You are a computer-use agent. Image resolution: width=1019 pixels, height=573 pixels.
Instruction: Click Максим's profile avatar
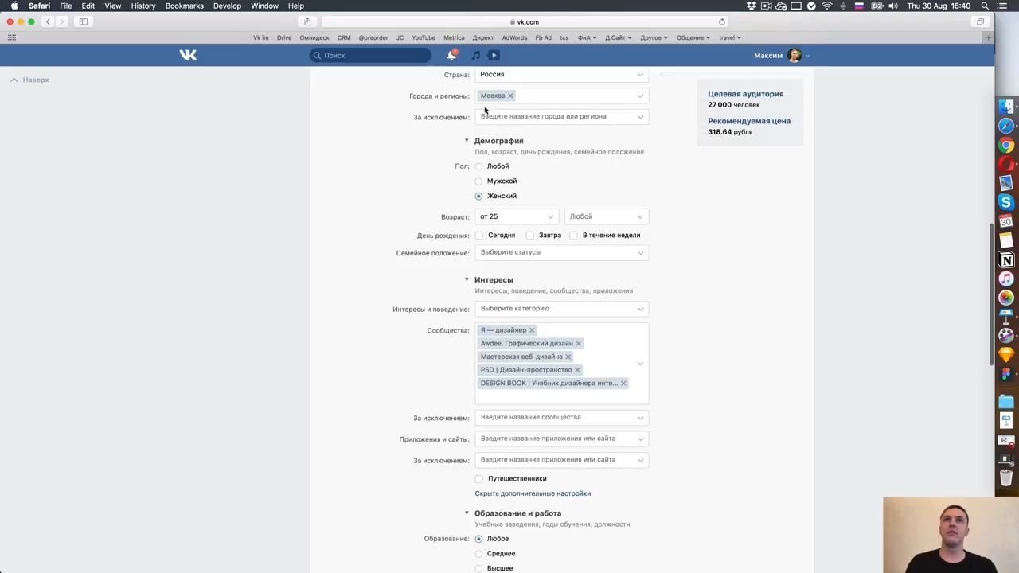795,55
